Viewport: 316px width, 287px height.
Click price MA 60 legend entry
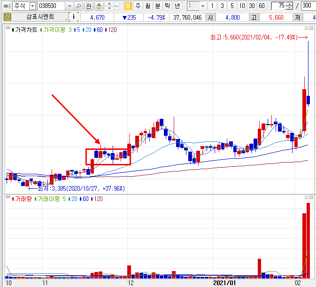pos(98,30)
